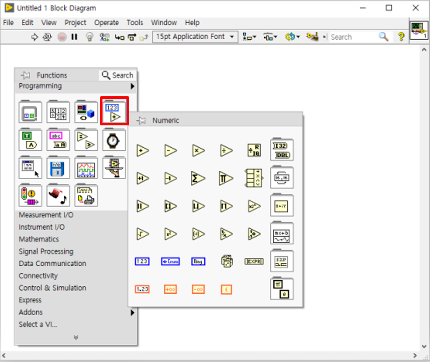Expand Control & Simulation category

point(52,288)
